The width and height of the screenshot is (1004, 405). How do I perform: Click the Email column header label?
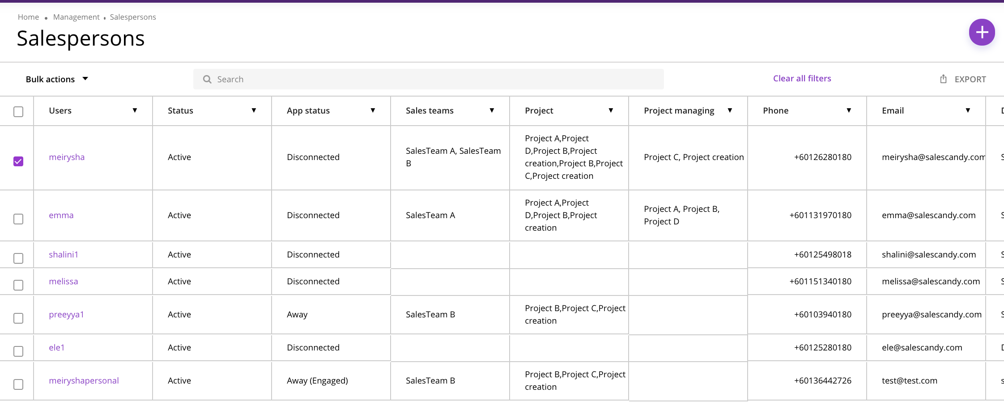pyautogui.click(x=893, y=110)
